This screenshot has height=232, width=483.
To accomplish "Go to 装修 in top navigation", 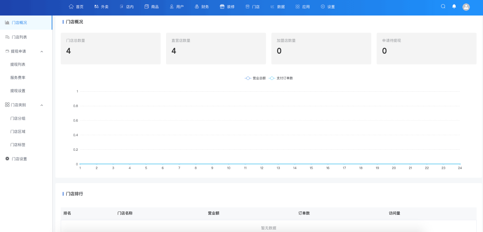I will (227, 7).
